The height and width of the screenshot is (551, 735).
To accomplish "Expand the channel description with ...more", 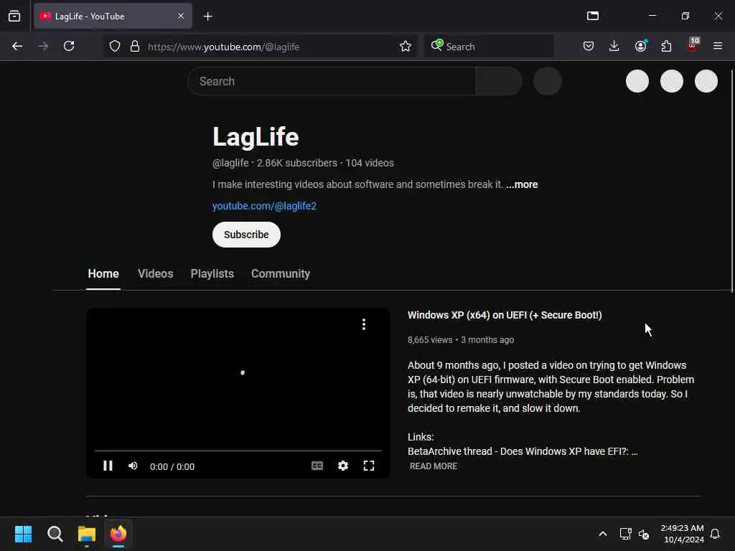I will click(523, 184).
